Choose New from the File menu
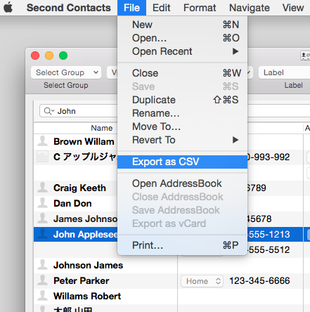Image resolution: width=310 pixels, height=312 pixels. pos(182,25)
